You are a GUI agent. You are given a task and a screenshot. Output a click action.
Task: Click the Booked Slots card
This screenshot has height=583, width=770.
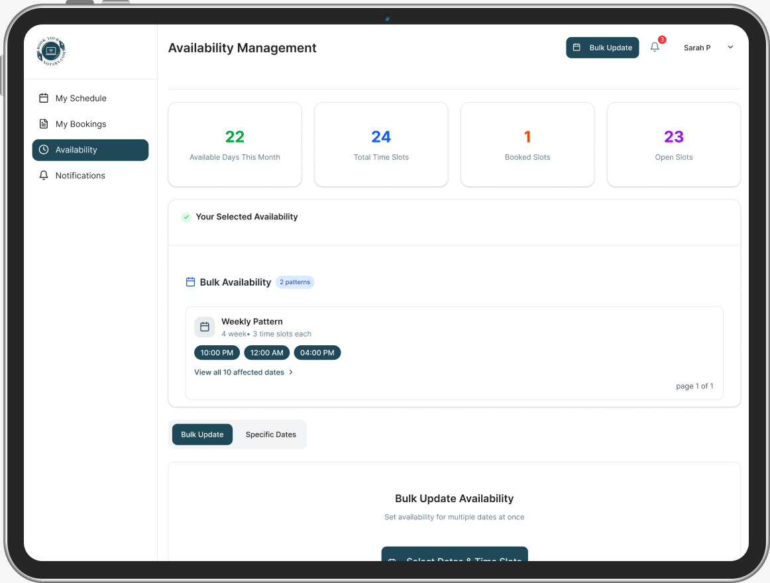click(527, 144)
